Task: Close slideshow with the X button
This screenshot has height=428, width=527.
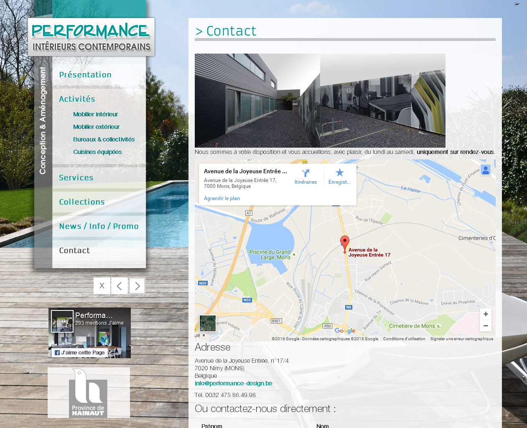Action: tap(102, 286)
